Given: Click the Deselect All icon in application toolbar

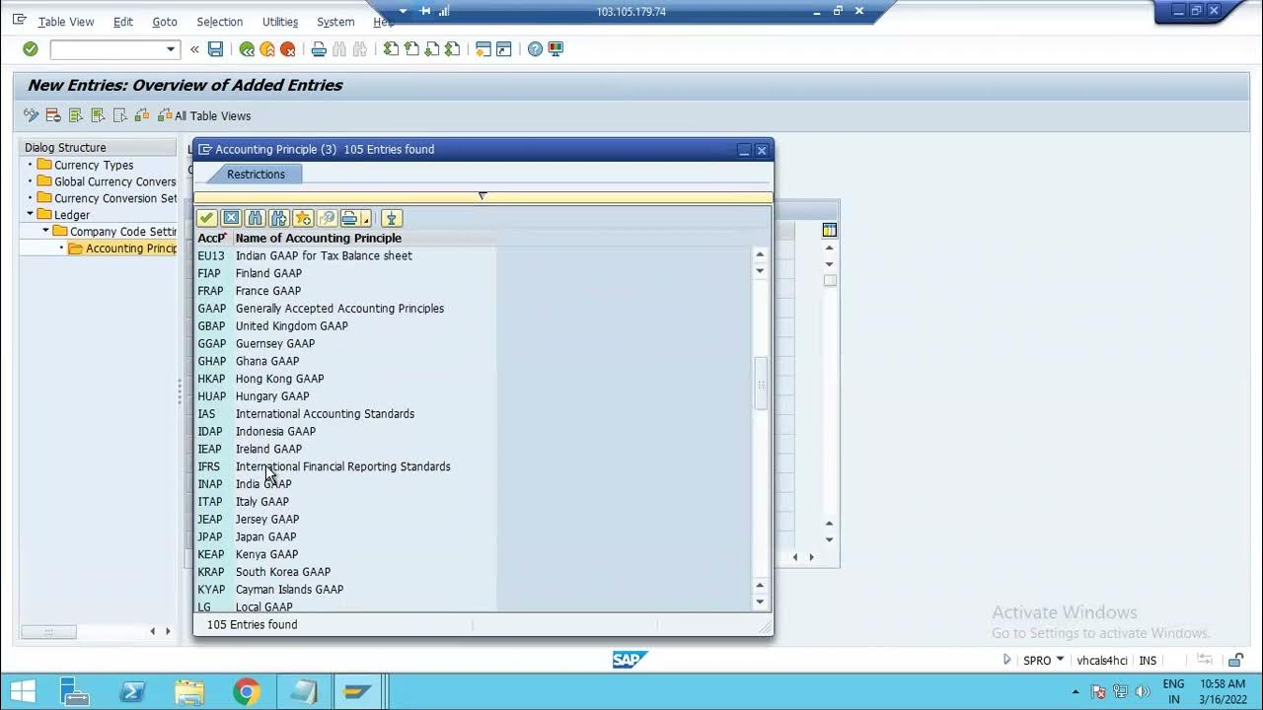Looking at the screenshot, I should (x=119, y=115).
